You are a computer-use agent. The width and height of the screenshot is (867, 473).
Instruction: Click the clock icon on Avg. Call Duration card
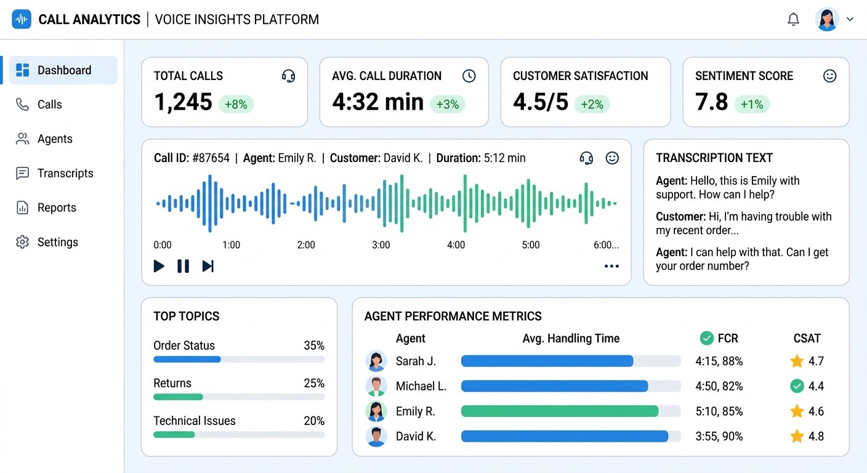click(x=469, y=76)
